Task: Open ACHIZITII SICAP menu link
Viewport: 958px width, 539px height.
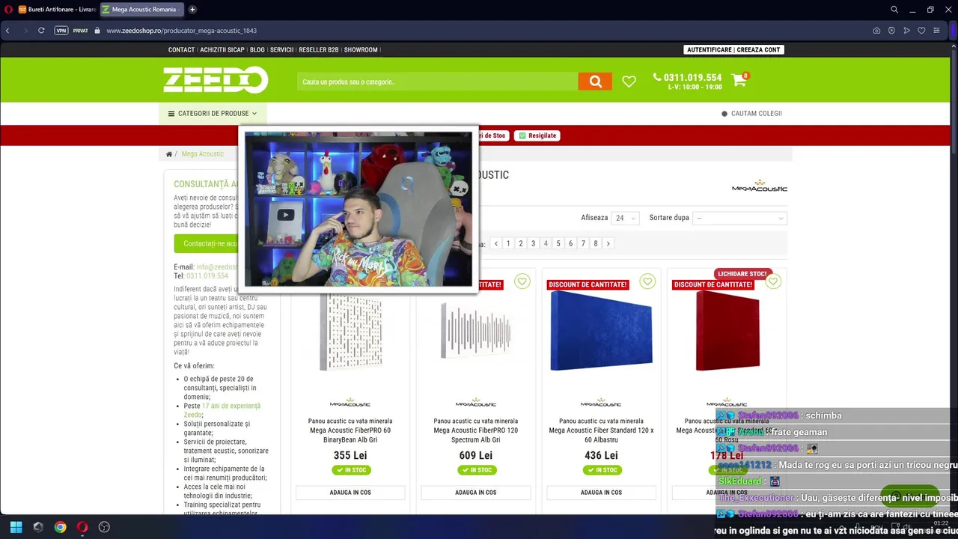Action: pos(222,49)
